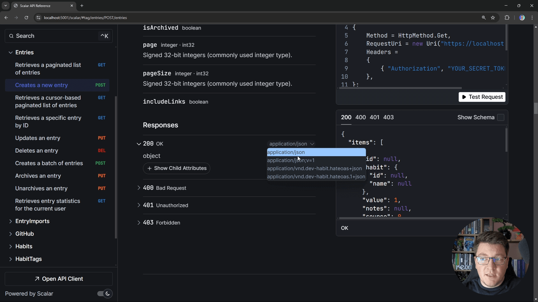Open a new browser tab with plus icon
The height and width of the screenshot is (302, 538).
[x=82, y=6]
